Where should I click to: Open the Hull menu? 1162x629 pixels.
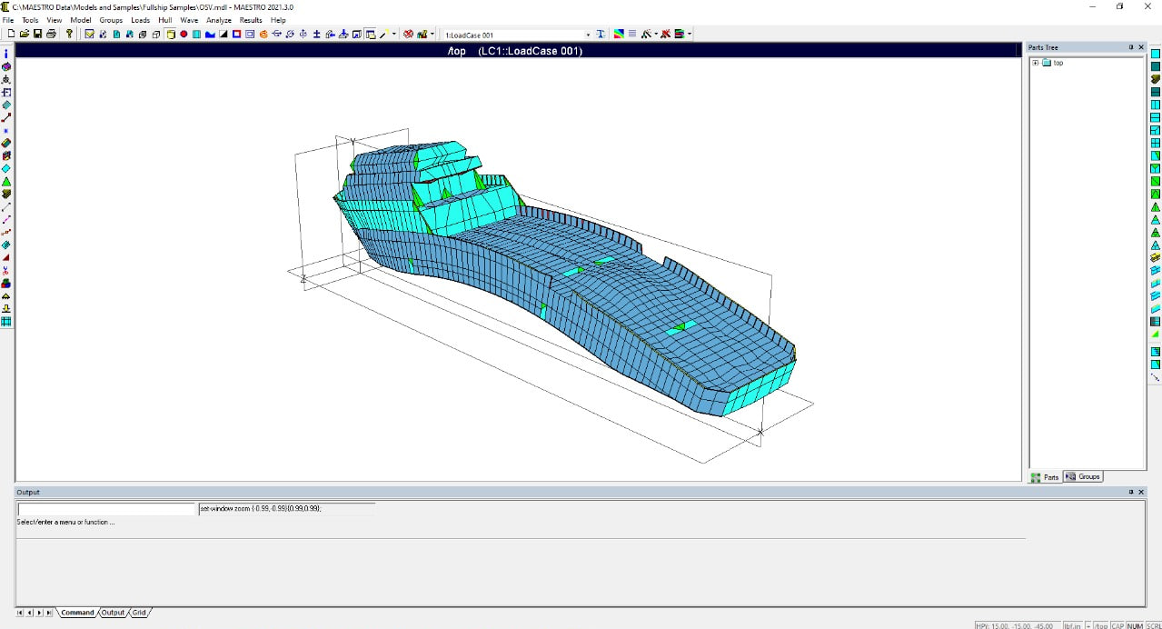[164, 20]
